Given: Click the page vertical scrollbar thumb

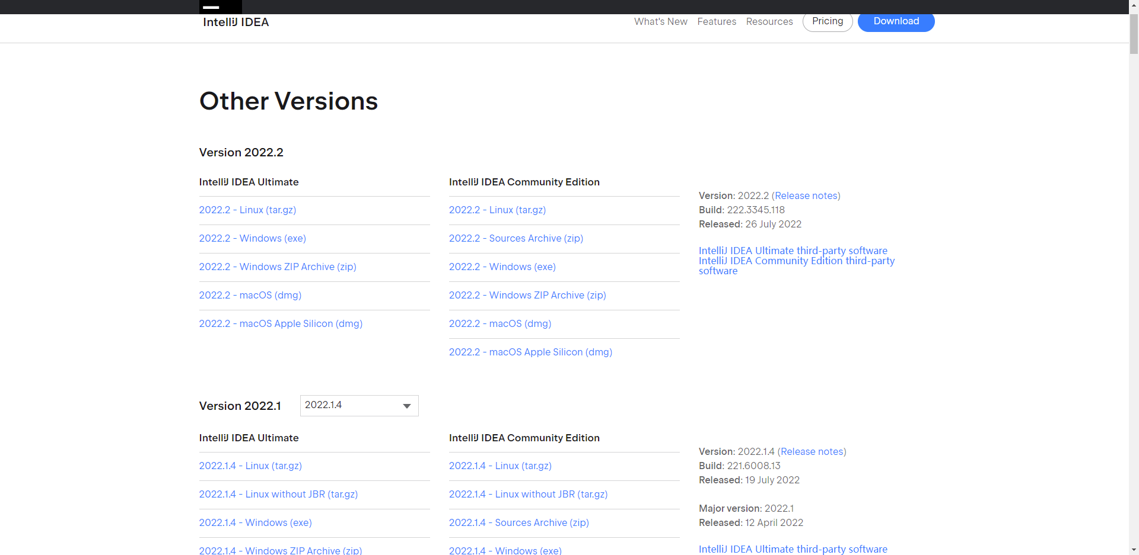Looking at the screenshot, I should 1134,33.
